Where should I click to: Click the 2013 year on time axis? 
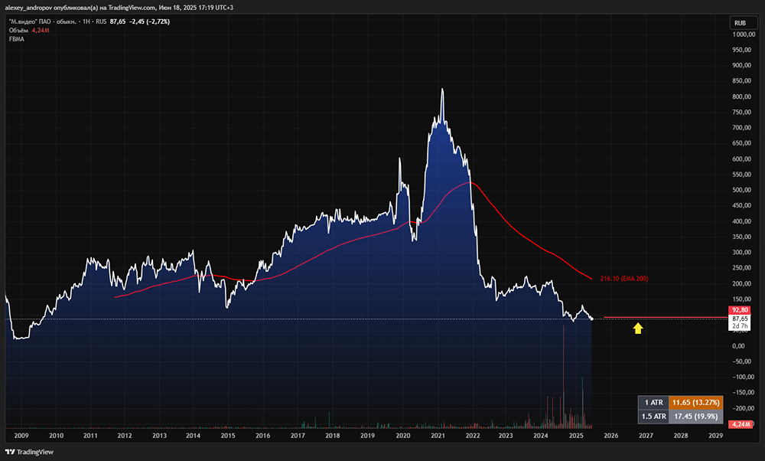pos(159,436)
